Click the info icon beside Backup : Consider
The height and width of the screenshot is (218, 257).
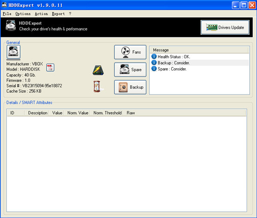154,63
